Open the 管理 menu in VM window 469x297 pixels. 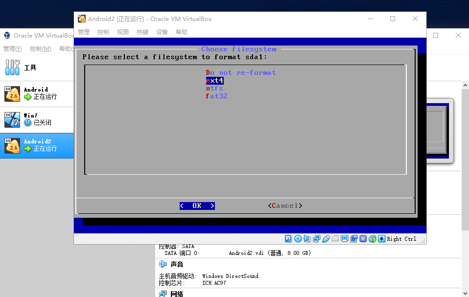(84, 32)
